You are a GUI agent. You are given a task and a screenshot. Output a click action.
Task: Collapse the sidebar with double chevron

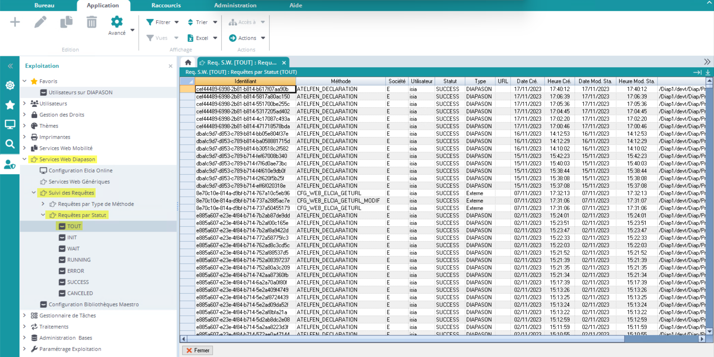coord(10,66)
